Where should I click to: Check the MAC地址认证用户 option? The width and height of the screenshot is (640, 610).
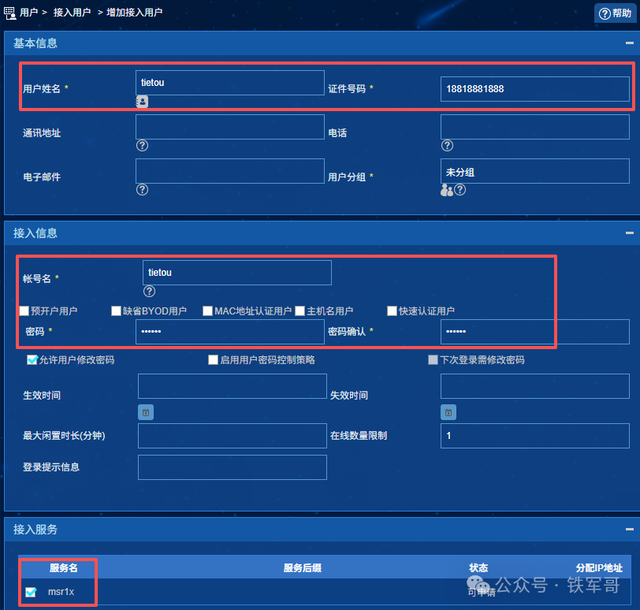(208, 311)
